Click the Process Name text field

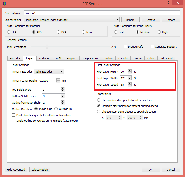pyautogui.click(x=102, y=13)
